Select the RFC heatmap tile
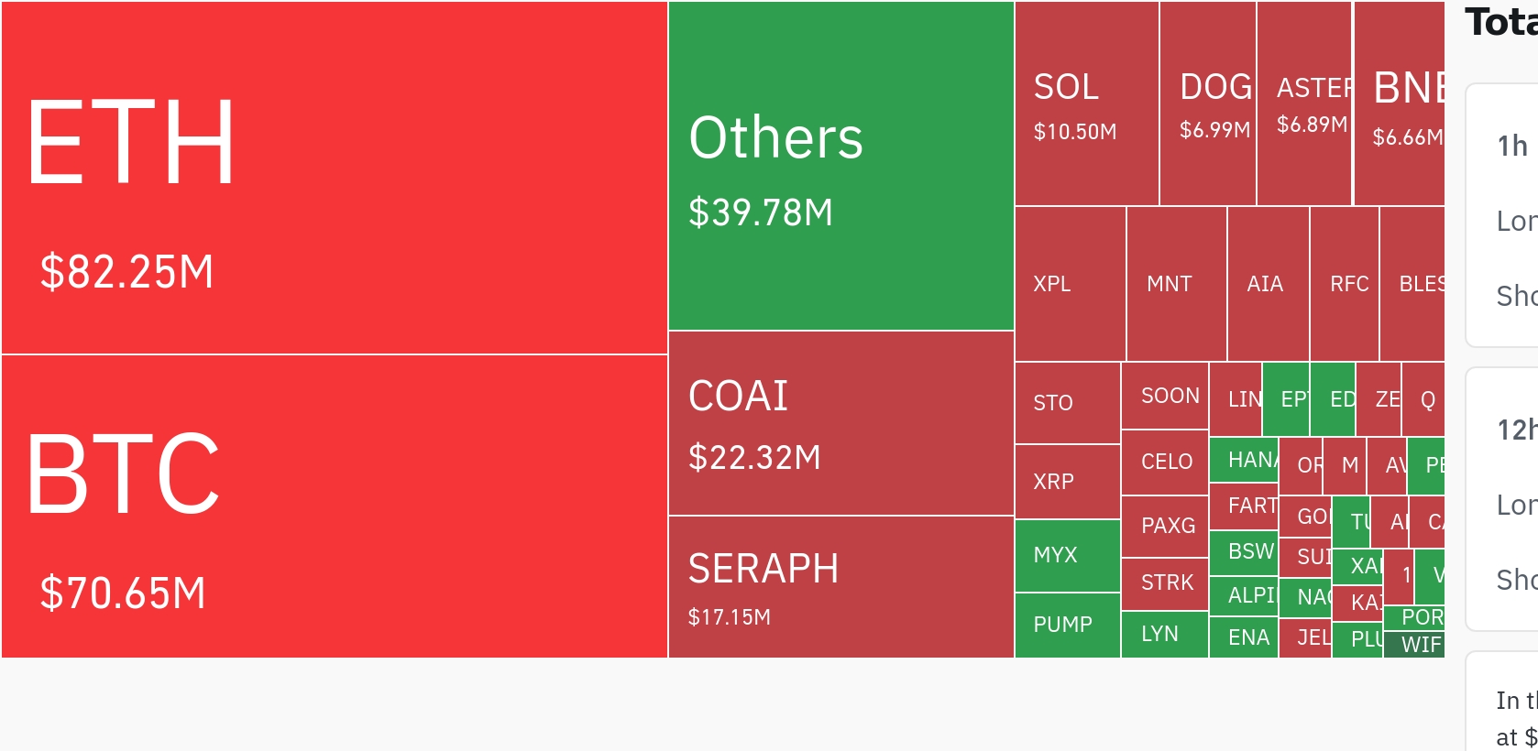 pos(1345,284)
